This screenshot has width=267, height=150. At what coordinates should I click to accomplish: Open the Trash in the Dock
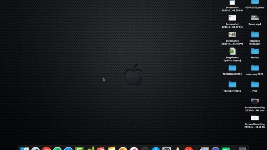242,148
